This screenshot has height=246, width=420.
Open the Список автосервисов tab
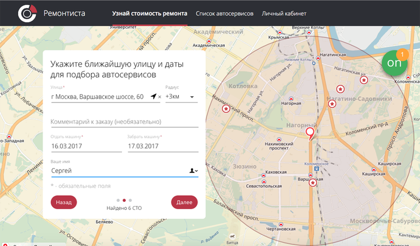coord(224,14)
